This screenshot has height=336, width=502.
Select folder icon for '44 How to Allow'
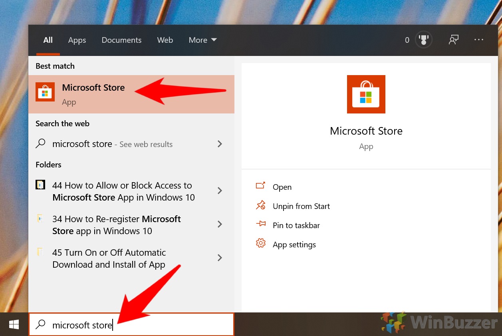tap(40, 185)
